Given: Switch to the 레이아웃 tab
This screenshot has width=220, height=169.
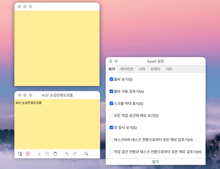Looking at the screenshot, I should (127, 69).
